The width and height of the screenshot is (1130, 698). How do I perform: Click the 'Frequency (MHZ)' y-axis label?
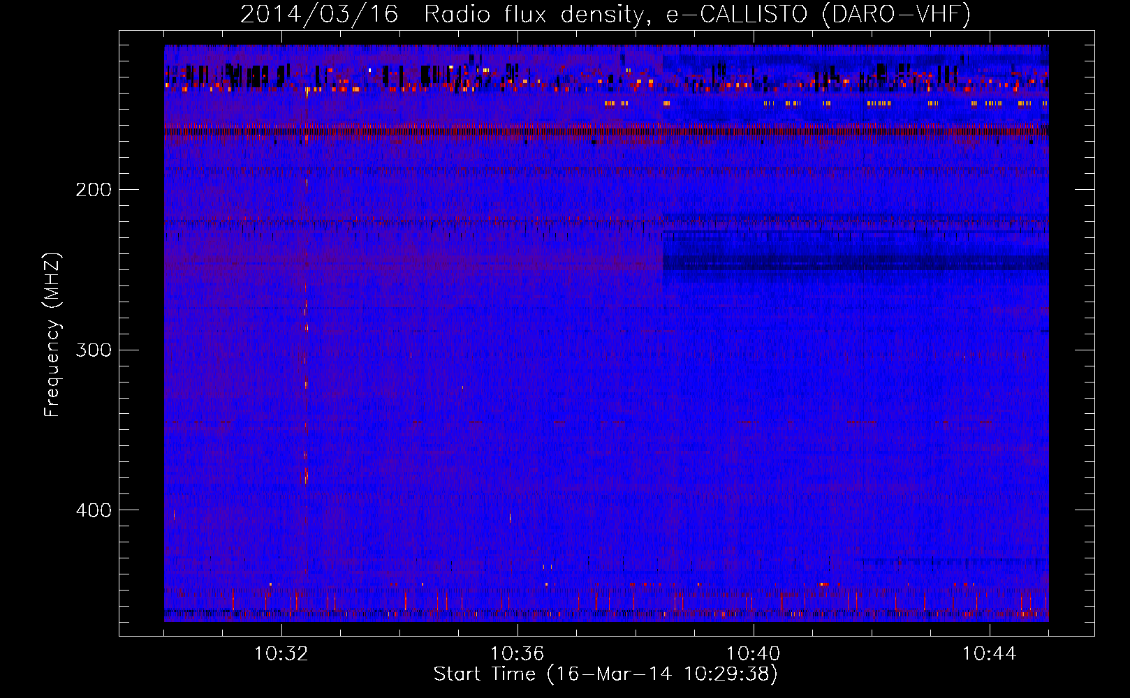click(x=52, y=335)
